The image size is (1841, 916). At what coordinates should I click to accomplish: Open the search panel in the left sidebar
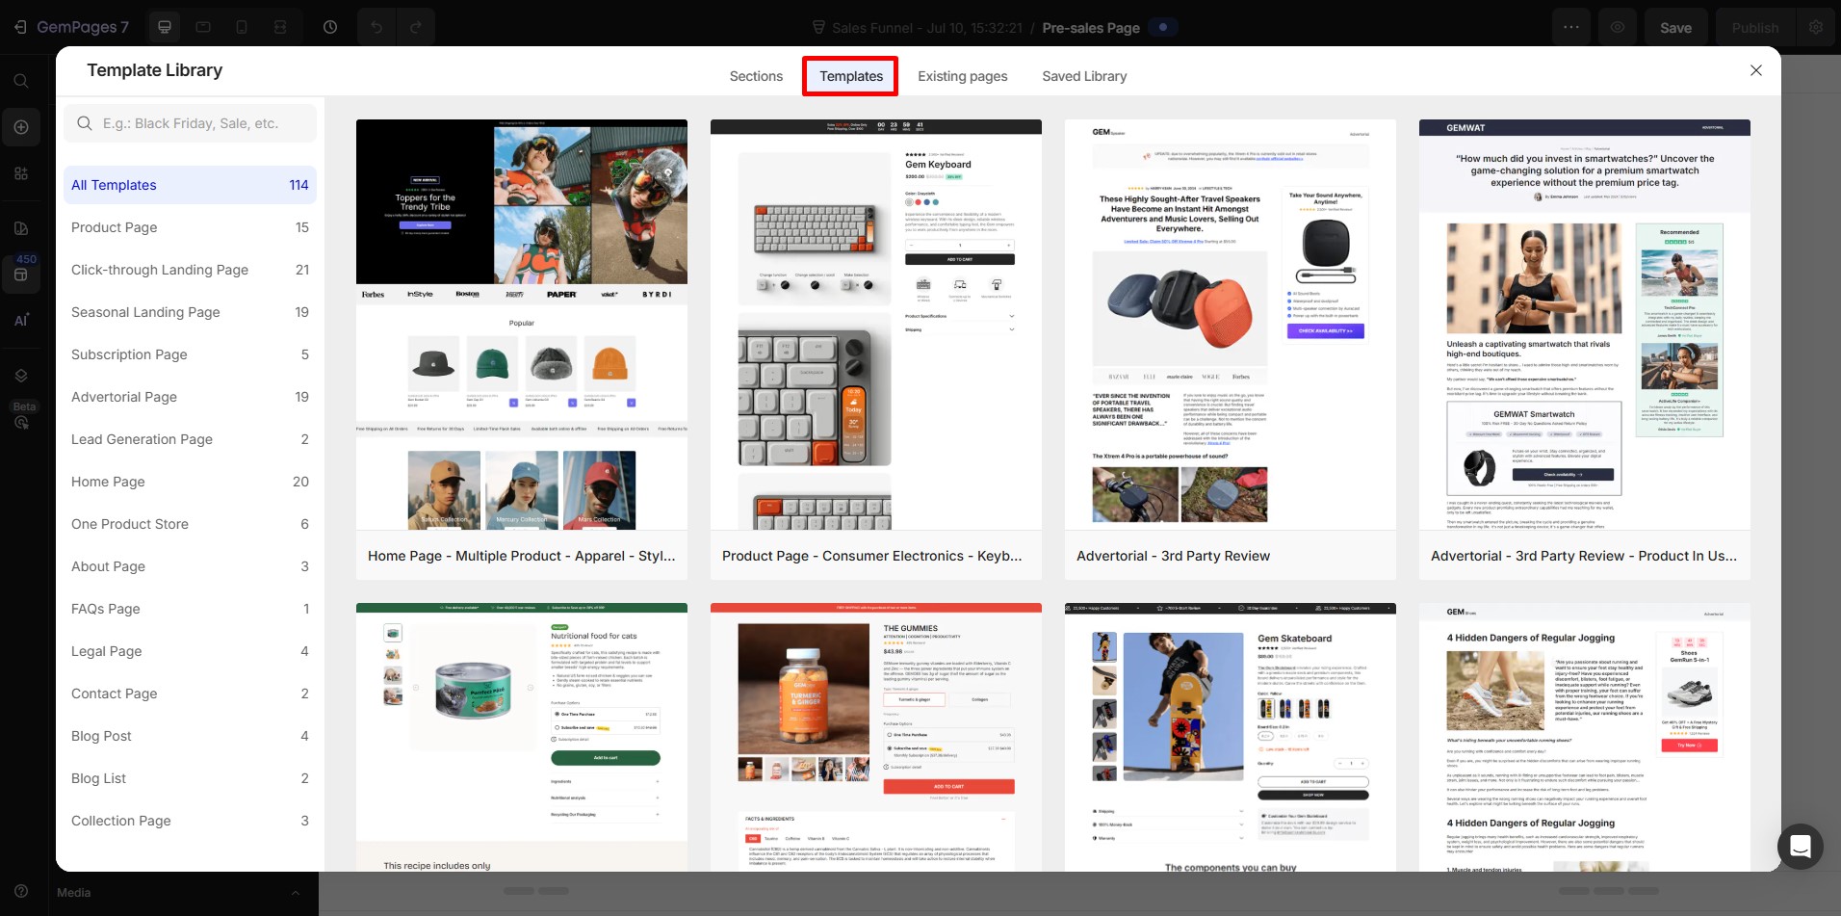pos(21,81)
